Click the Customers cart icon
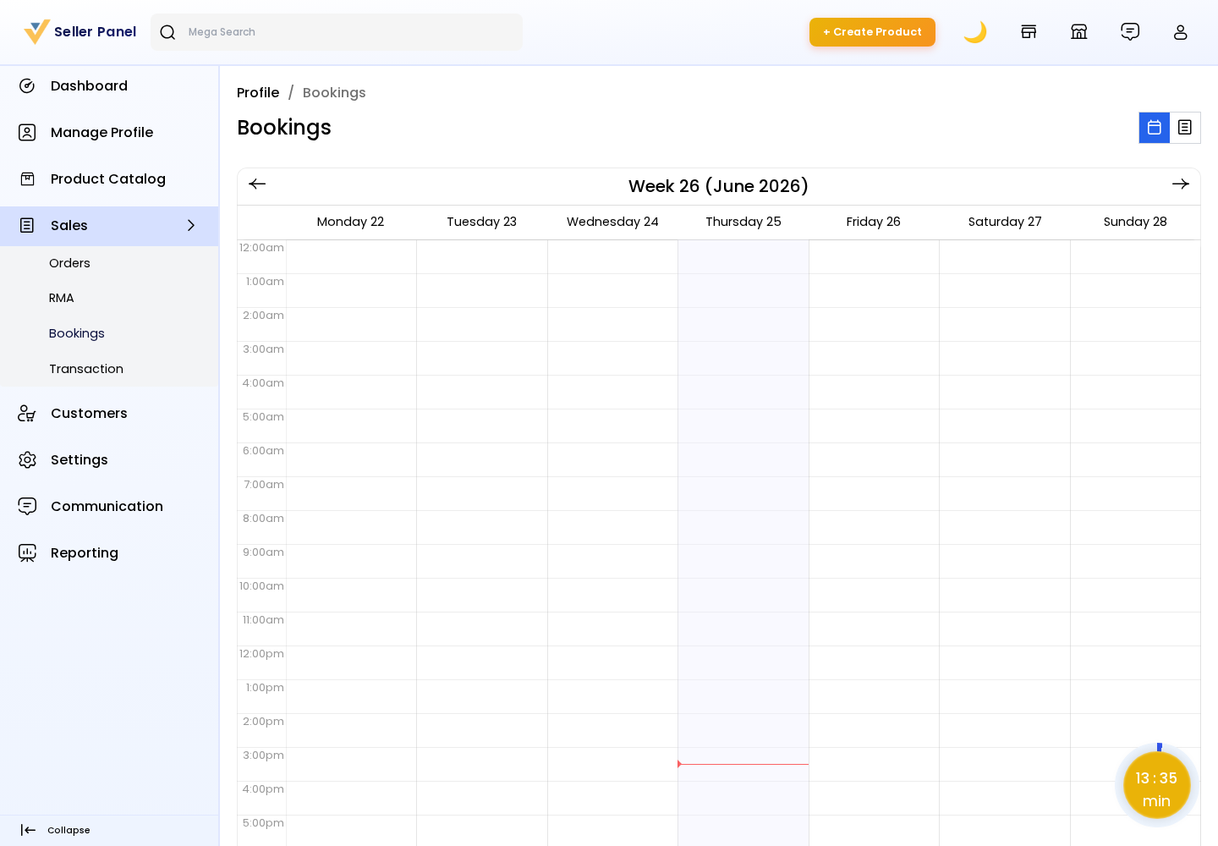 tap(27, 414)
